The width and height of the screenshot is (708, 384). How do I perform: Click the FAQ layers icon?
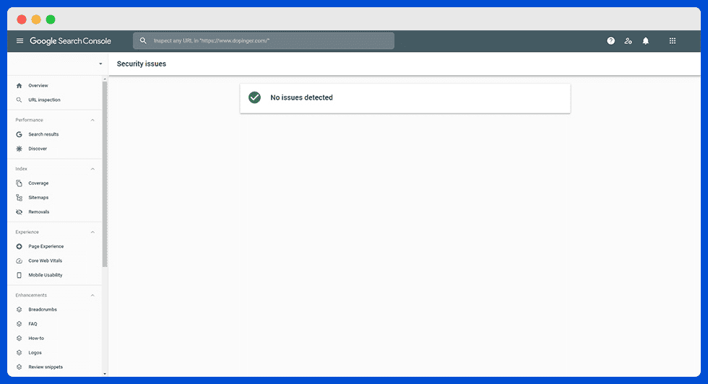(19, 324)
